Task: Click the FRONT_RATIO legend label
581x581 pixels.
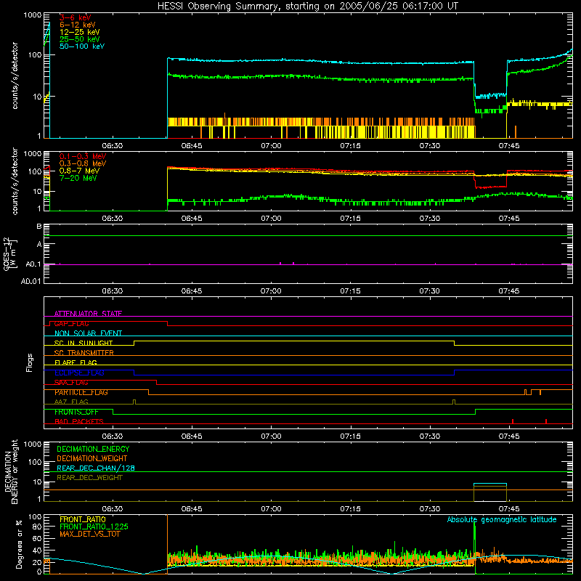Action: [x=83, y=519]
